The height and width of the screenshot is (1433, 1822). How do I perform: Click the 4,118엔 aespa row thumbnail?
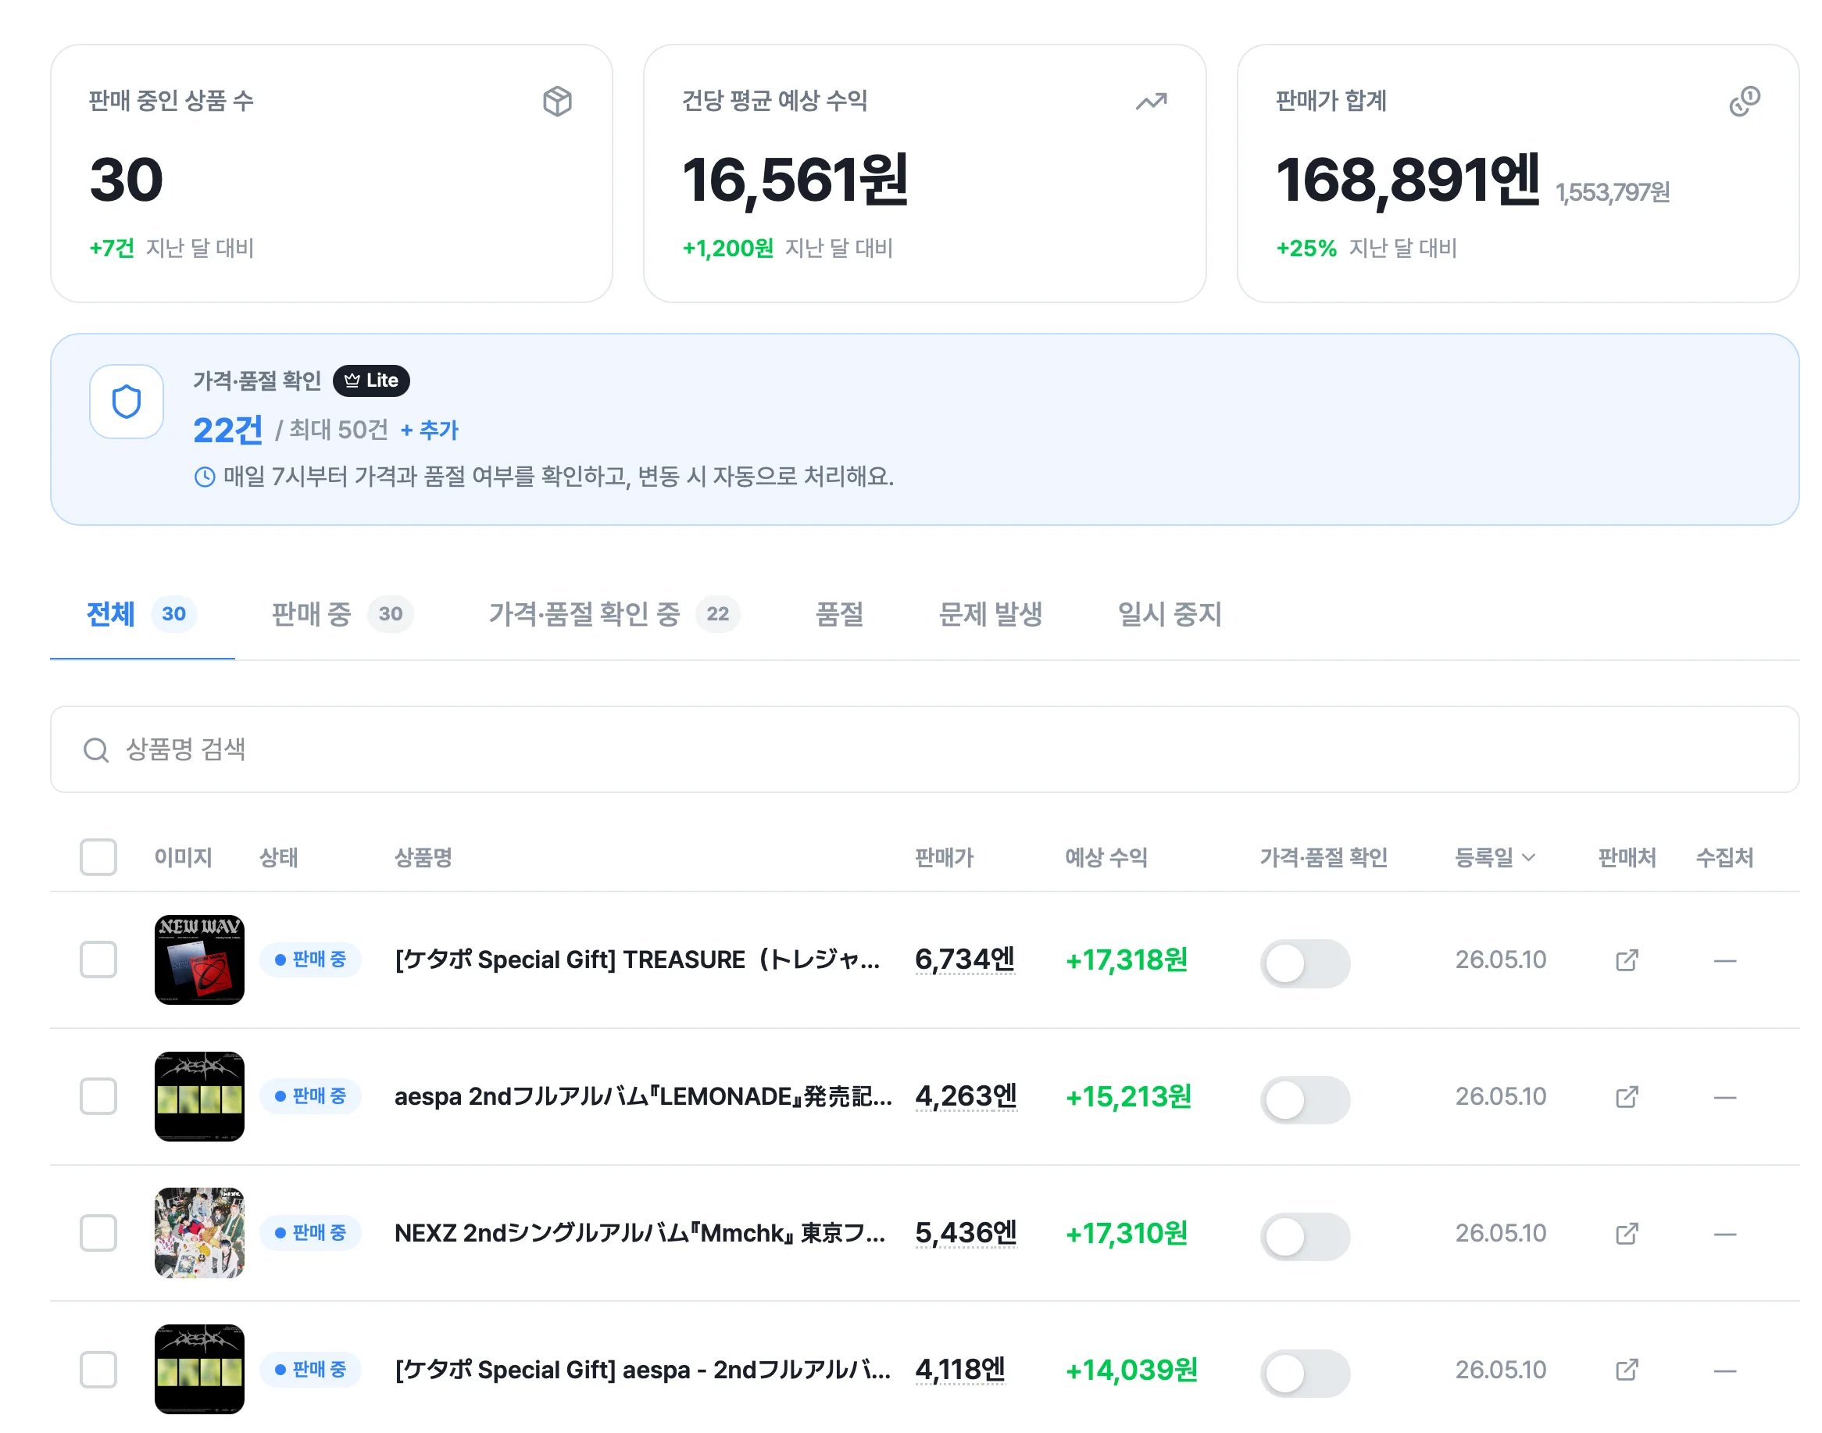(x=200, y=1370)
